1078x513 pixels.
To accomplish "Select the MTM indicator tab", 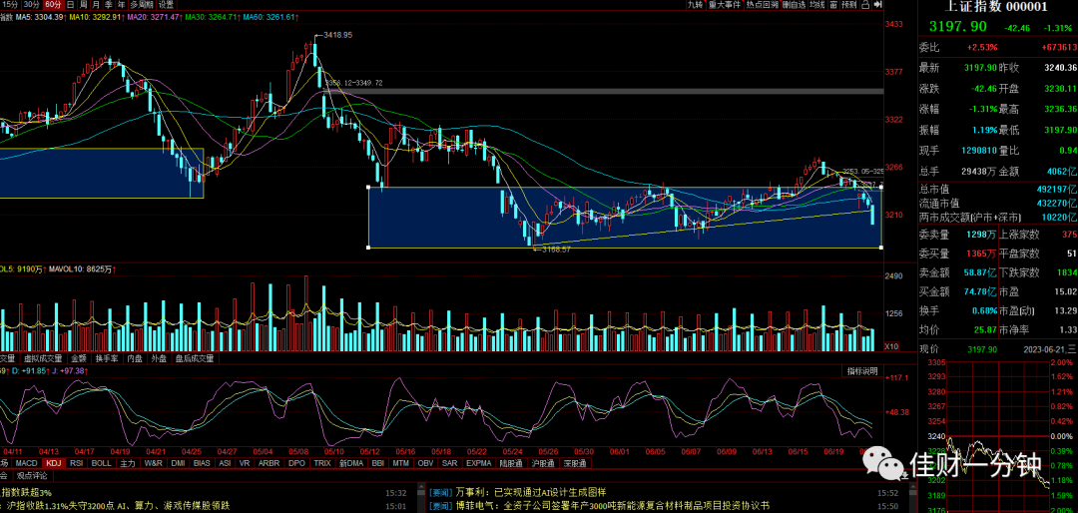I will tap(401, 463).
